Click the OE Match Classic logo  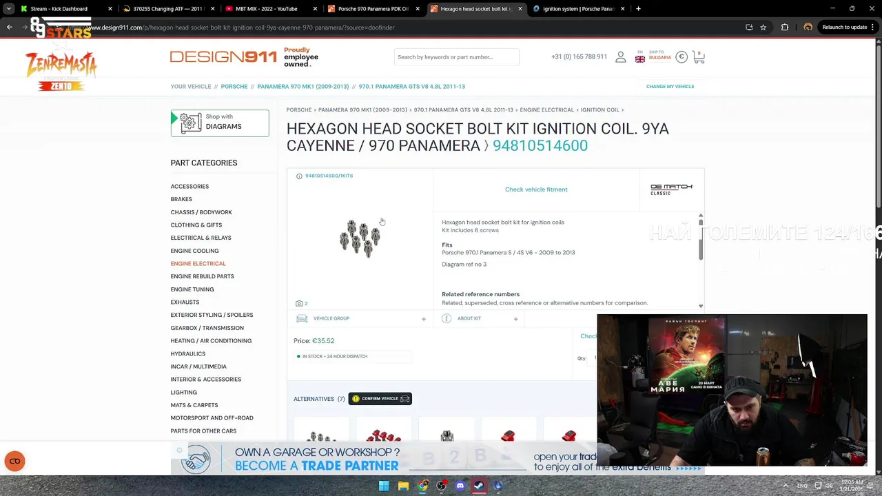(x=671, y=189)
